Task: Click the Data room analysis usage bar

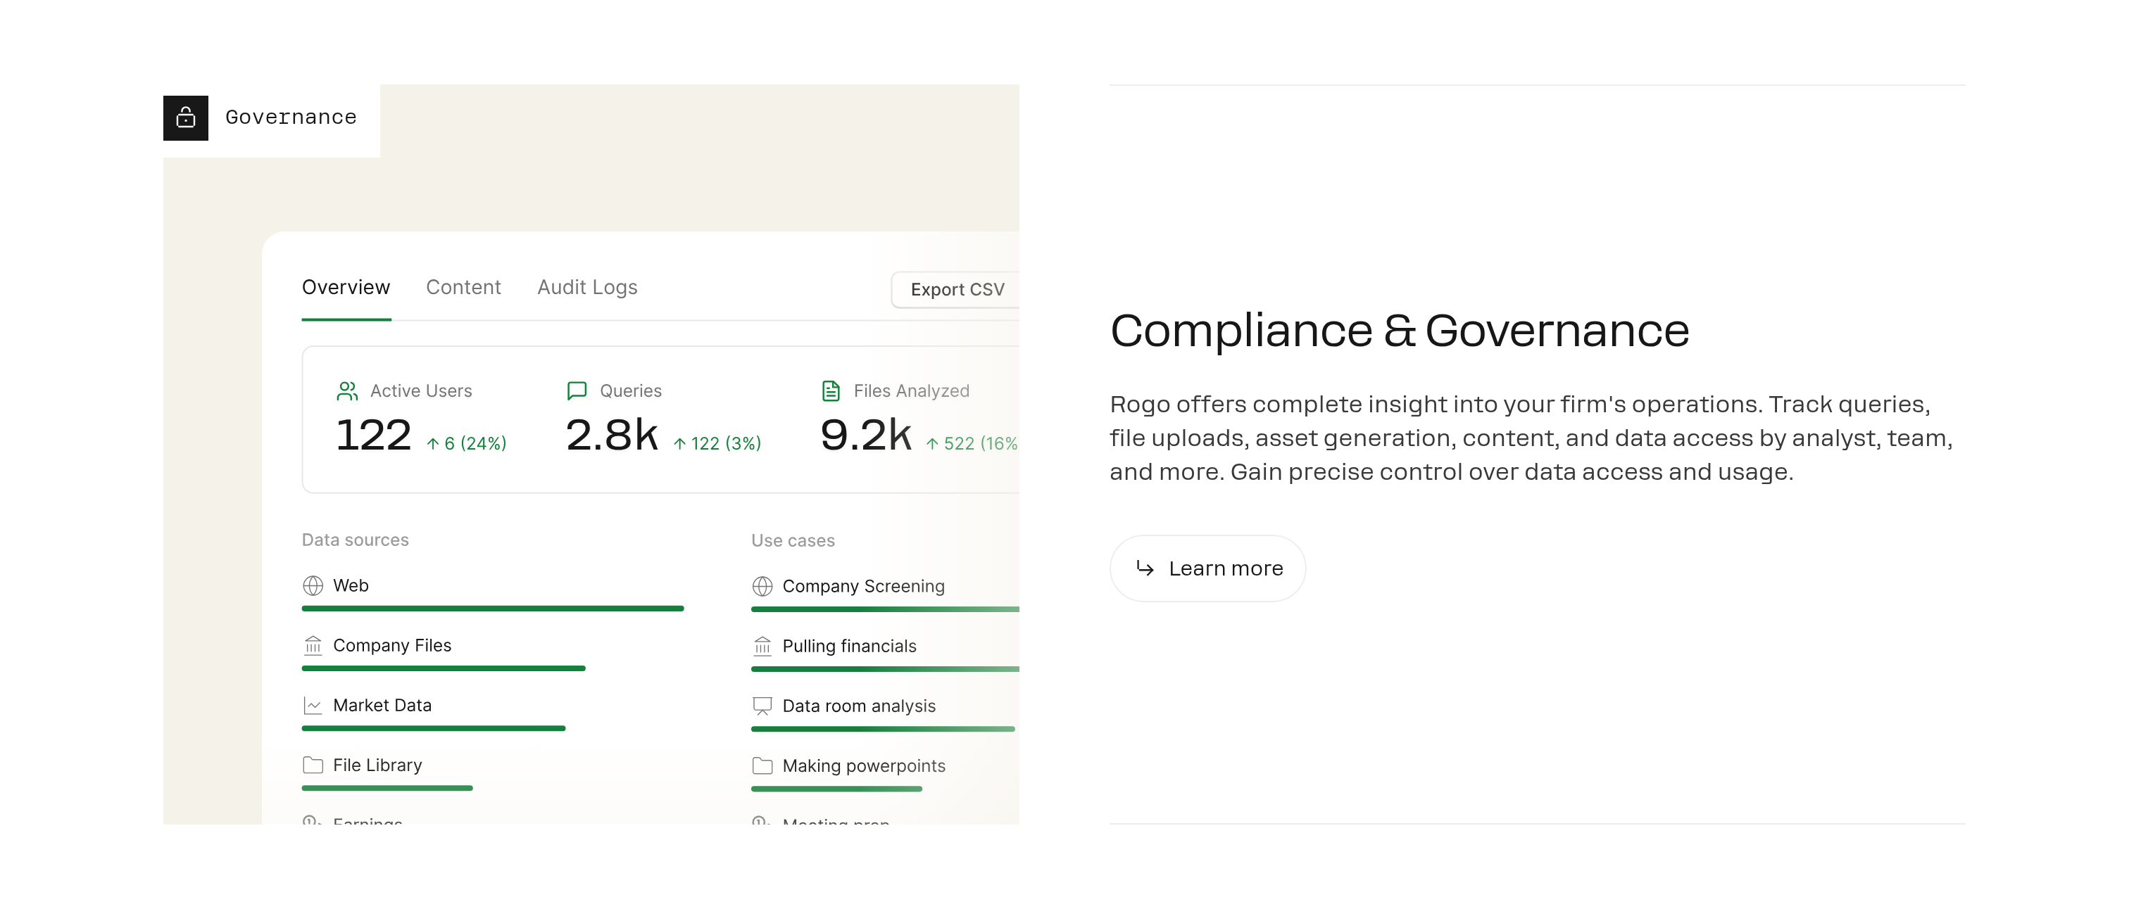Action: pos(883,729)
